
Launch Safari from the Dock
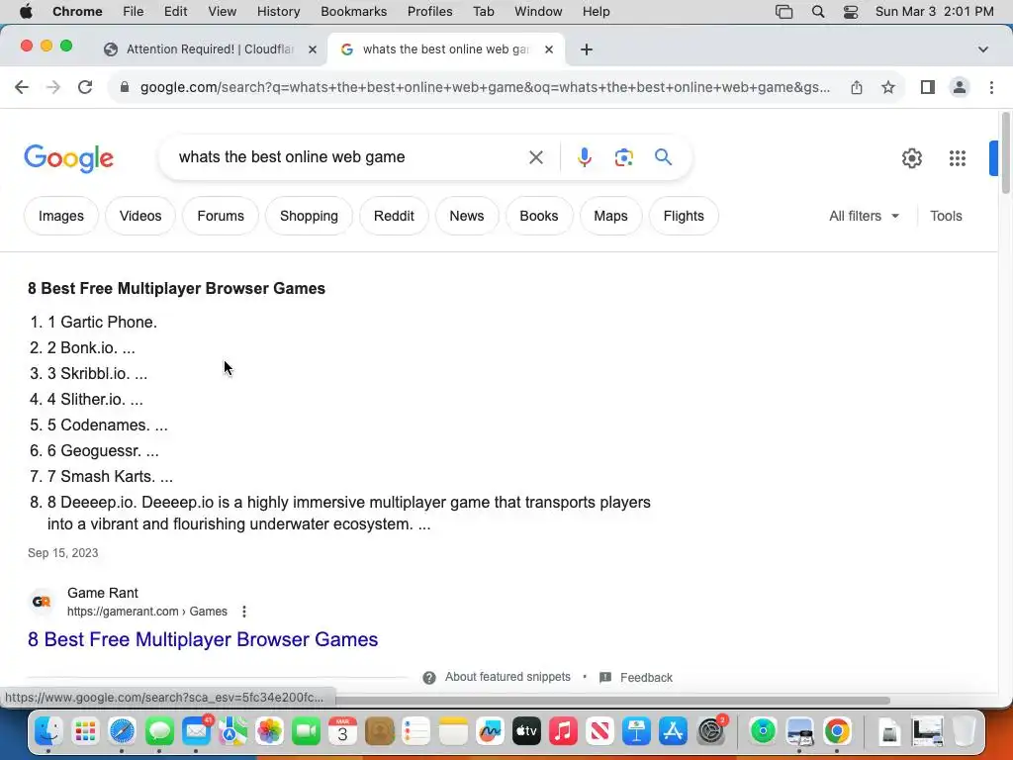click(122, 731)
